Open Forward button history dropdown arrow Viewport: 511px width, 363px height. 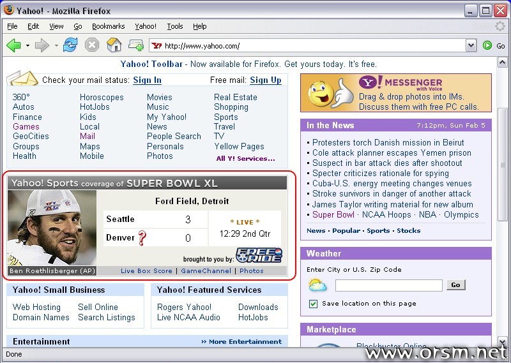56,45
